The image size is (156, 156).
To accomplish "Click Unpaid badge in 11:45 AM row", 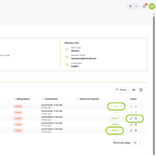I will coord(18,130).
